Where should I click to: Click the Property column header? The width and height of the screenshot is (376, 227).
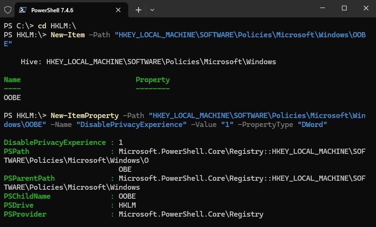(x=152, y=80)
